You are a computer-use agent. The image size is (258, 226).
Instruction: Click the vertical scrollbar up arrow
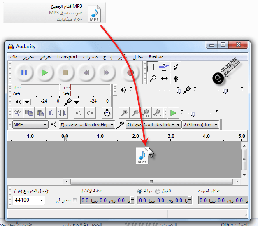click(x=244, y=146)
